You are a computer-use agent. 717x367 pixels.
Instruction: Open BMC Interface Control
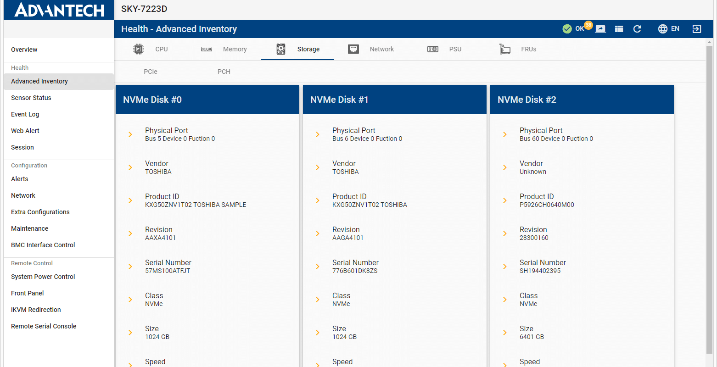[59, 245]
